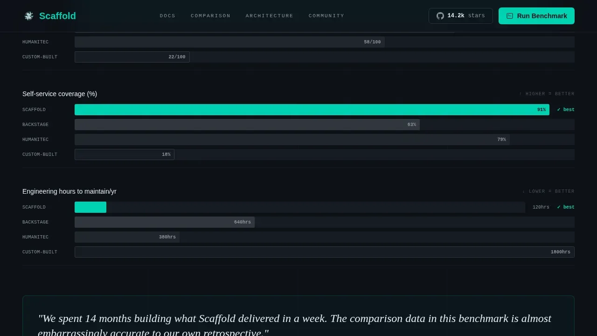Click the Run Benchmark button
This screenshot has width=597, height=336.
point(536,16)
